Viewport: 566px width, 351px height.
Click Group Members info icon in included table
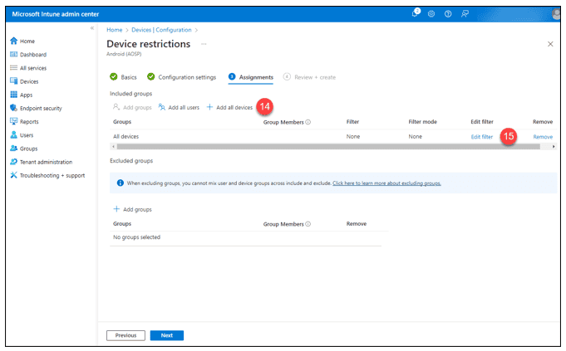[x=308, y=122]
